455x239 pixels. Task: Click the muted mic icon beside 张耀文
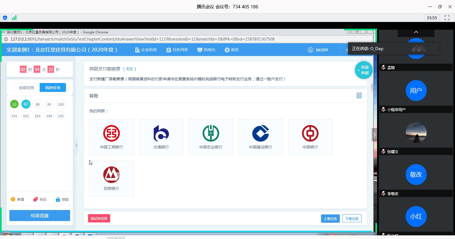(x=384, y=151)
